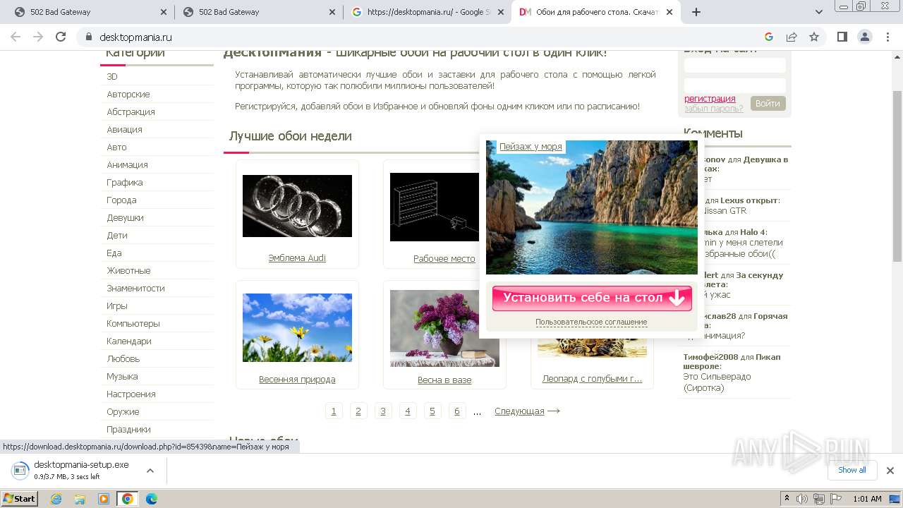Image resolution: width=903 pixels, height=508 pixels.
Task: Open the 3D category
Action: [x=112, y=76]
